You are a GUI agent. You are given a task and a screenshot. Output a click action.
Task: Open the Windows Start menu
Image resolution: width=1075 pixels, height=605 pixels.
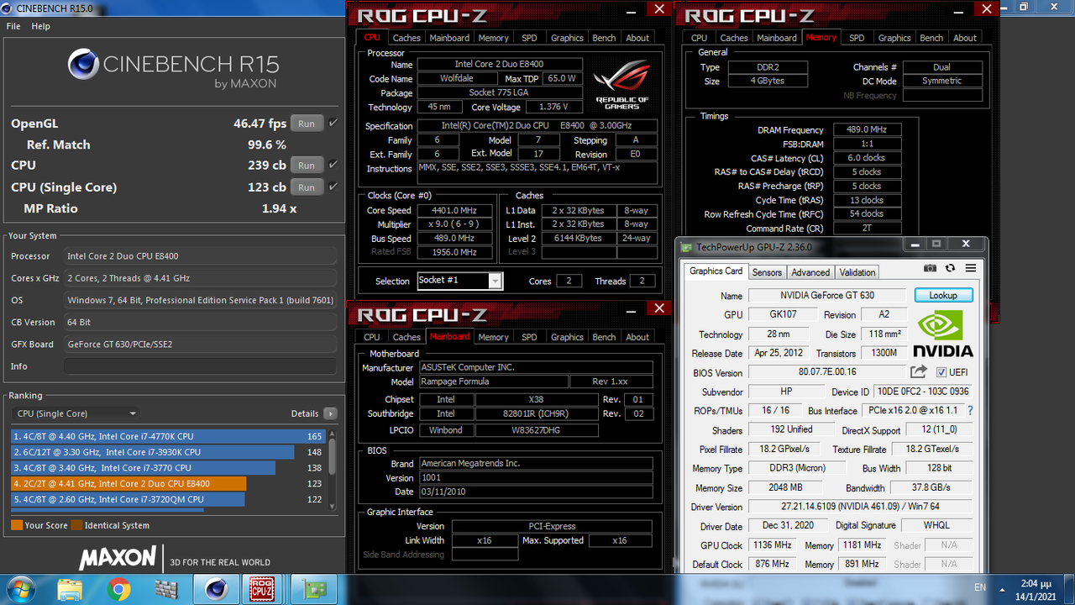pos(20,589)
